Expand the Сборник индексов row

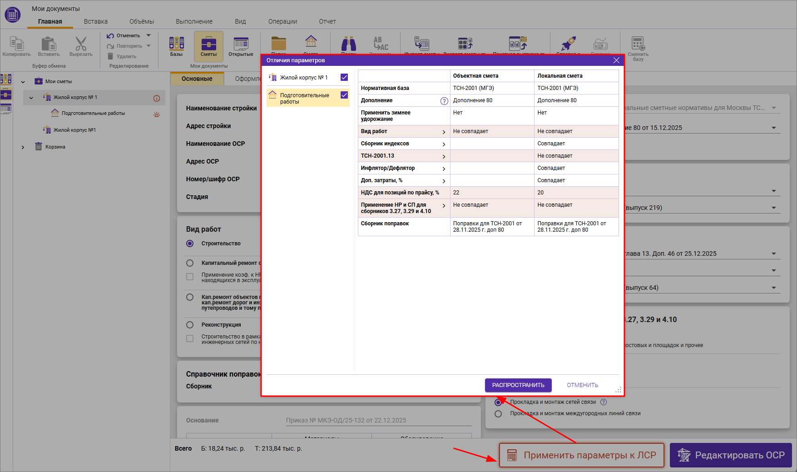(444, 144)
